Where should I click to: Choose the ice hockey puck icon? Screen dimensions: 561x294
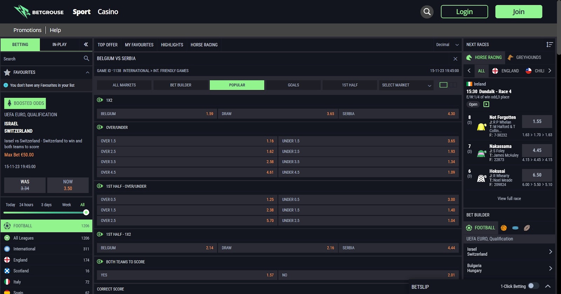515,228
